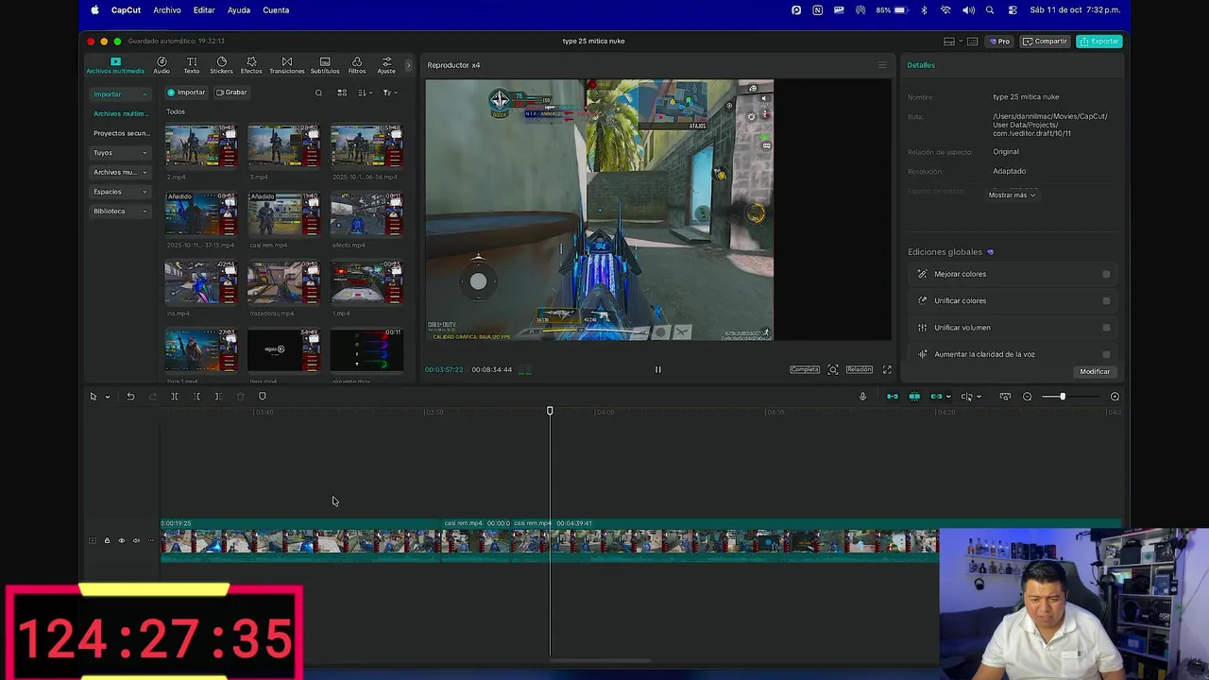The height and width of the screenshot is (680, 1209).
Task: Hide the main track with eye icon
Action: pos(121,541)
